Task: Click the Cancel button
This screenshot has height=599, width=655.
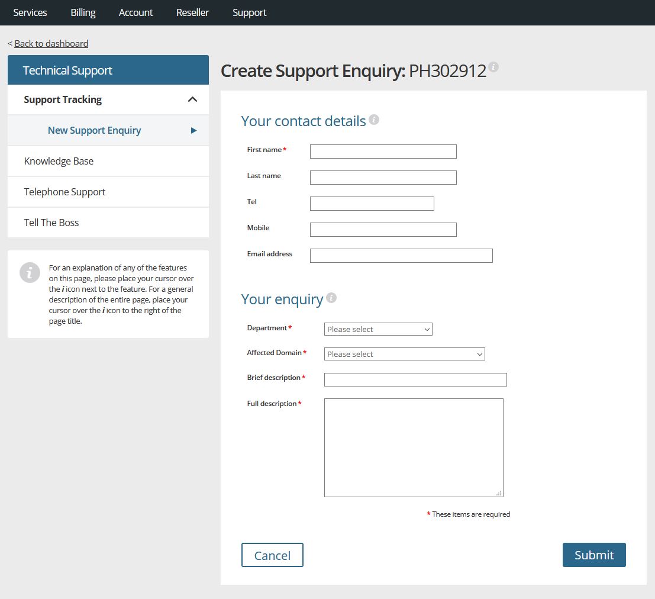Action: [x=272, y=555]
